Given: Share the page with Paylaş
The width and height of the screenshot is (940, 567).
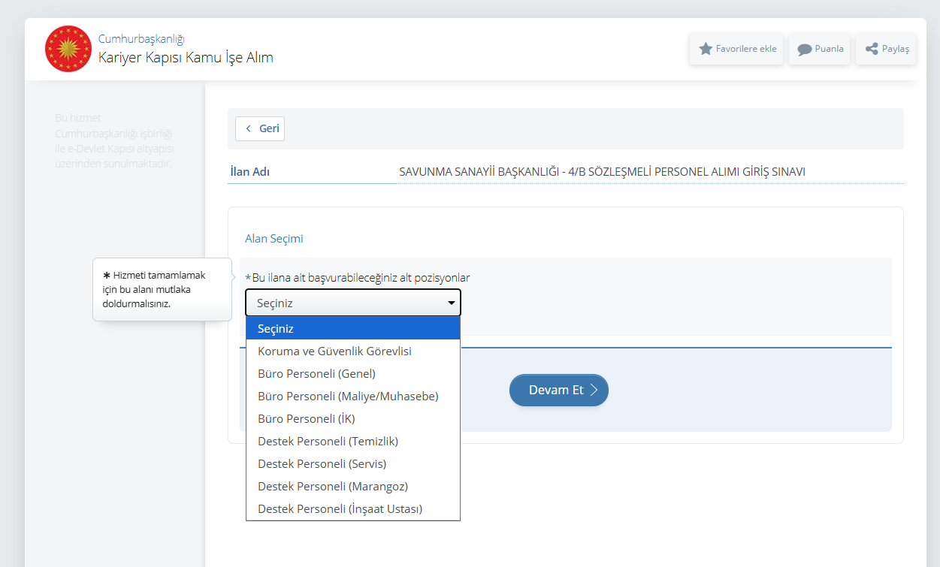Looking at the screenshot, I should pyautogui.click(x=887, y=49).
